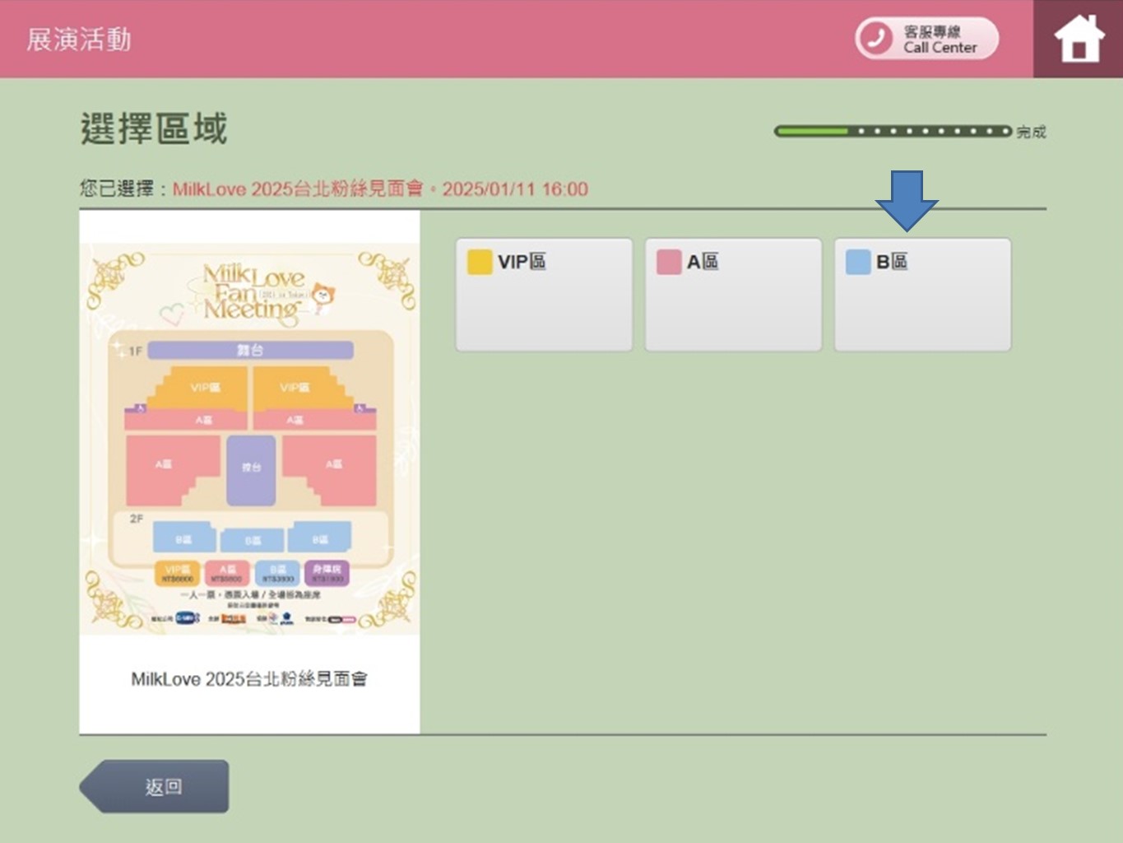Screen dimensions: 1123x843
Task: Tap the phone icon in Call Center
Action: coord(875,38)
